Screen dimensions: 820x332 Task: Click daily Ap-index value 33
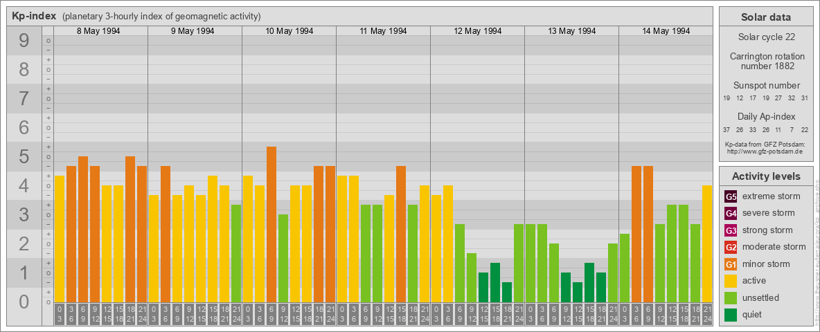click(x=753, y=129)
